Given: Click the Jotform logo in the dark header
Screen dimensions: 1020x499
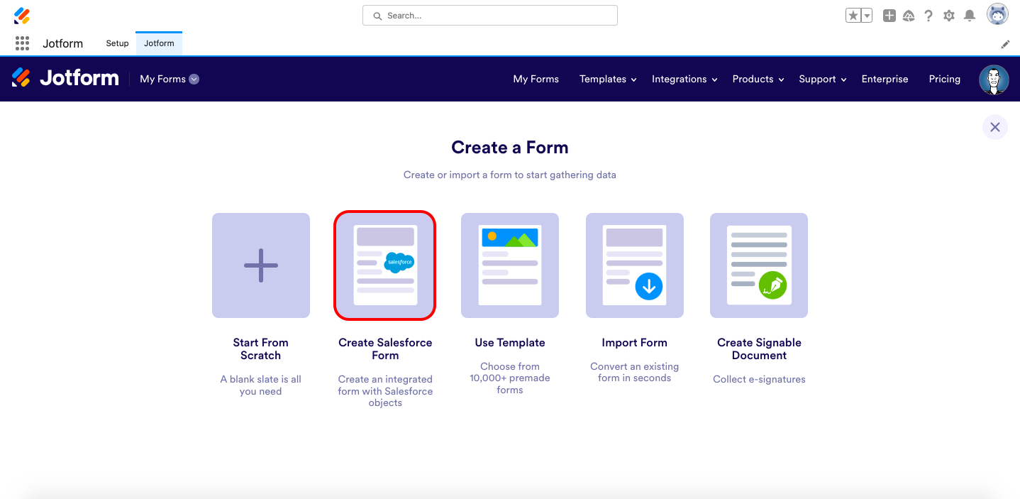Looking at the screenshot, I should pos(65,78).
